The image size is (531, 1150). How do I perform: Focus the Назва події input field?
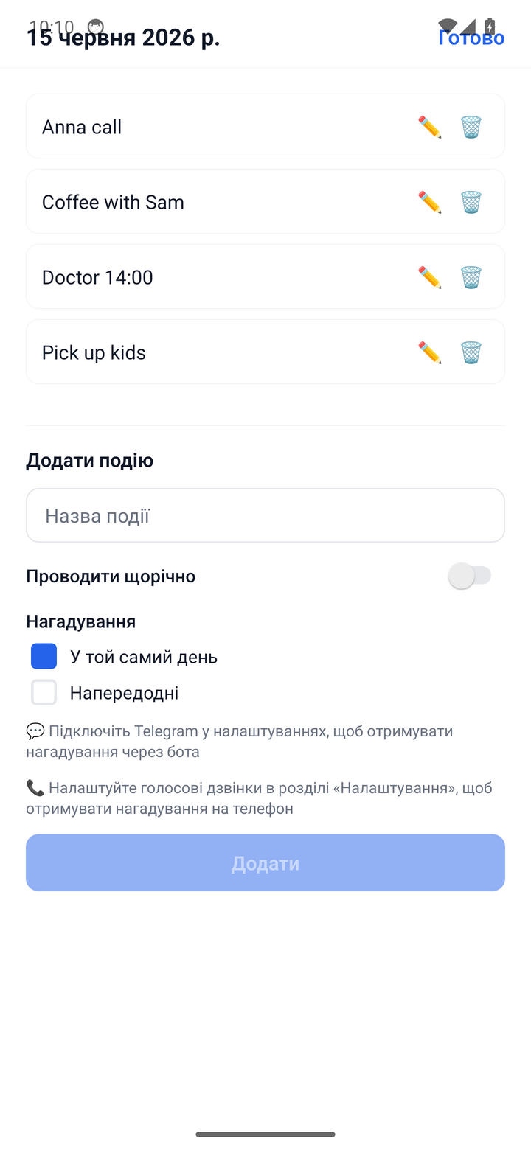[265, 515]
